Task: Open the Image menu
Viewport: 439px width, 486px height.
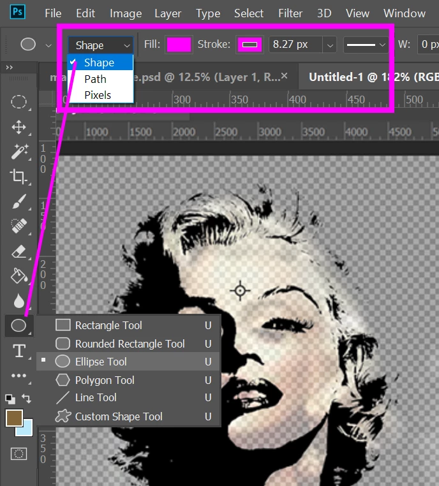Action: pos(126,13)
